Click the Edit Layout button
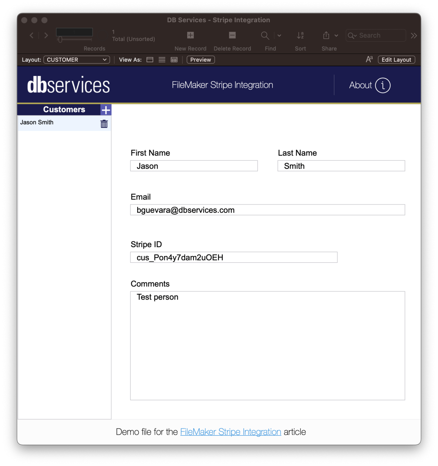 coord(396,60)
